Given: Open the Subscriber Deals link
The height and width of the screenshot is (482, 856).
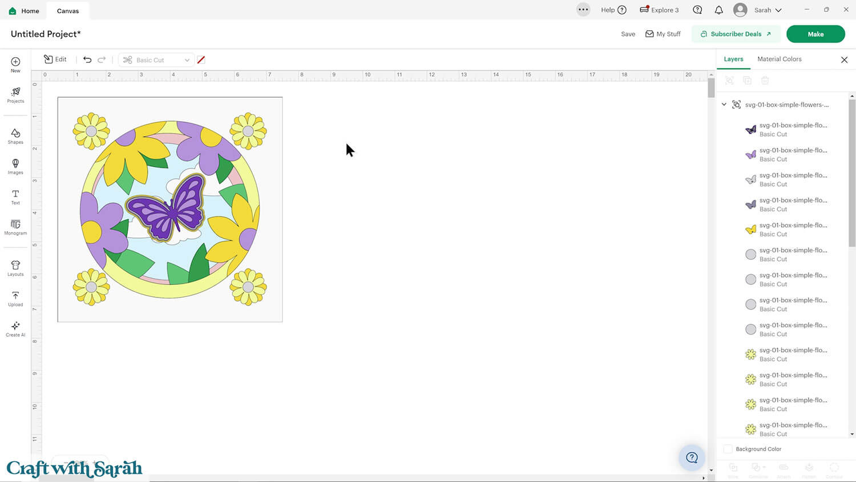Looking at the screenshot, I should click(735, 34).
